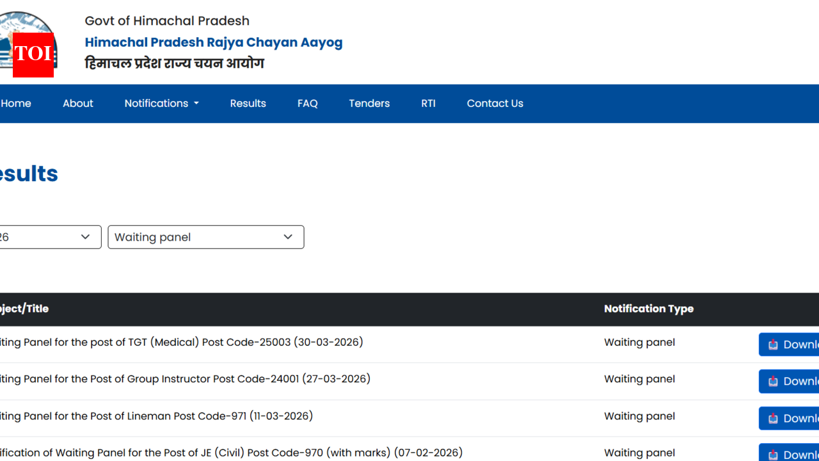This screenshot has width=819, height=461.
Task: Open the About menu item
Action: coord(78,103)
